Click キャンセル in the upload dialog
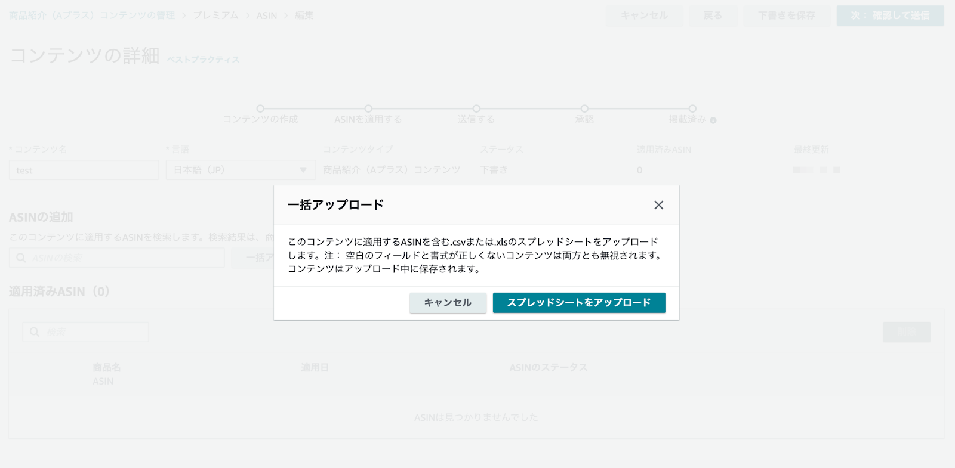Screen dimensions: 955x468 tap(448, 303)
